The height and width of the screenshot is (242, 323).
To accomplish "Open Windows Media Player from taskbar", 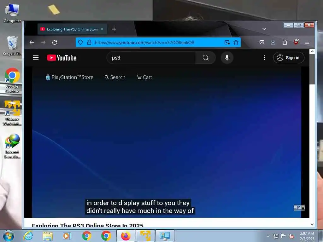I will tap(67, 236).
